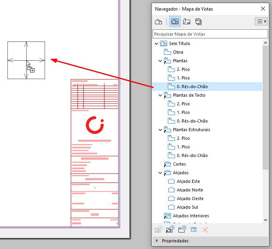272x249 pixels.
Task: Switch to the Layout Book icon
Action: tap(187, 22)
